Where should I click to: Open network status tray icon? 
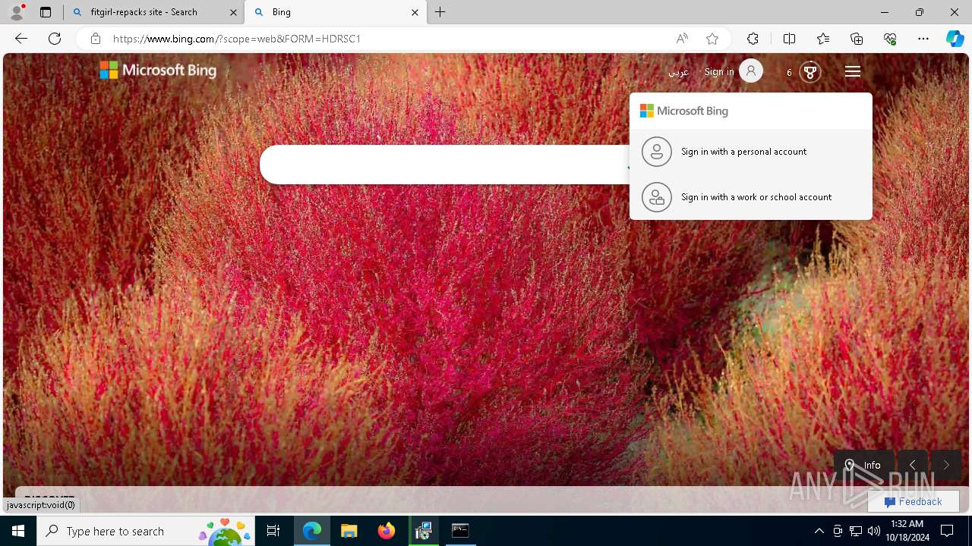[856, 531]
